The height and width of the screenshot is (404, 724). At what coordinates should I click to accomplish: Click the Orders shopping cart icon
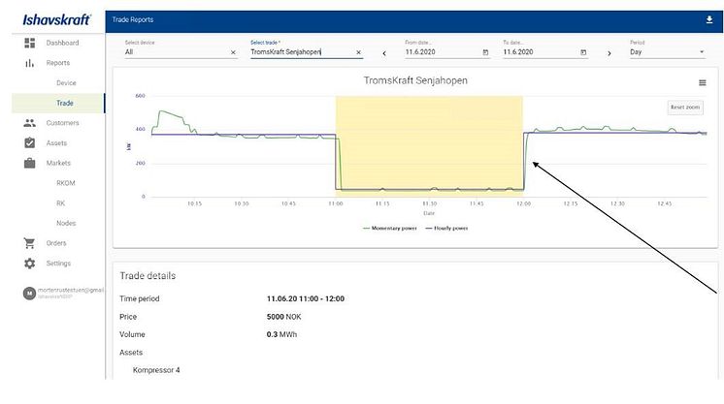point(29,243)
